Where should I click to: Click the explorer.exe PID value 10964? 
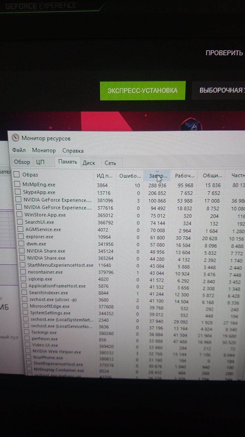pos(104,237)
